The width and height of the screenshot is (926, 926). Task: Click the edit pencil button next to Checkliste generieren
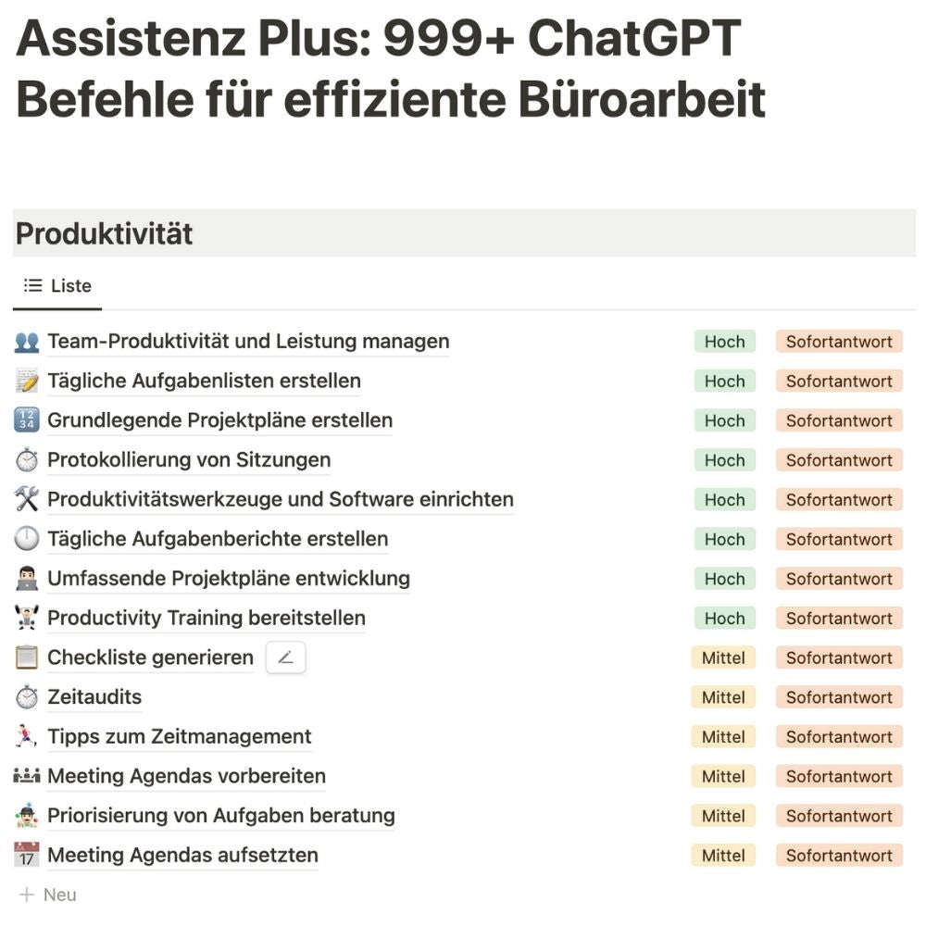coord(285,657)
